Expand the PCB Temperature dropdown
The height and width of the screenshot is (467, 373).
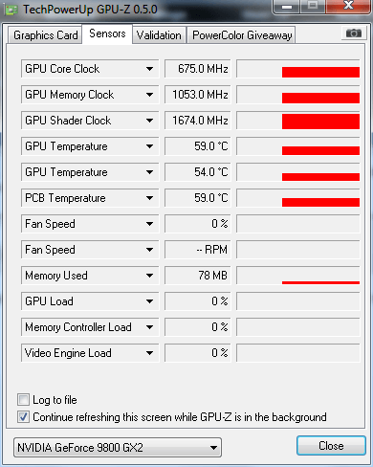[90, 198]
